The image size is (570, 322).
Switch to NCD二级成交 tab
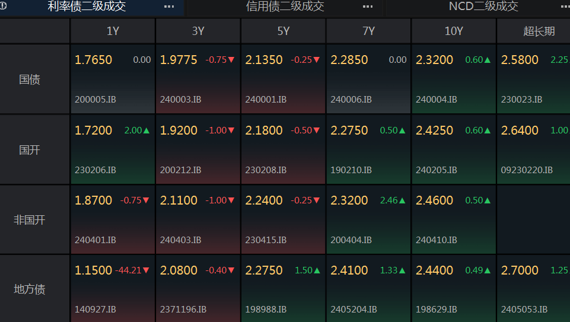(x=483, y=6)
